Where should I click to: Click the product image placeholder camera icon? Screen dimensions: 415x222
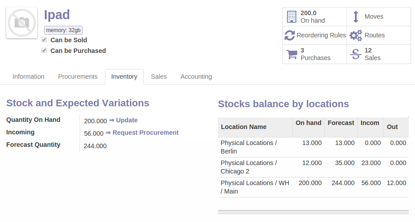tap(22, 23)
